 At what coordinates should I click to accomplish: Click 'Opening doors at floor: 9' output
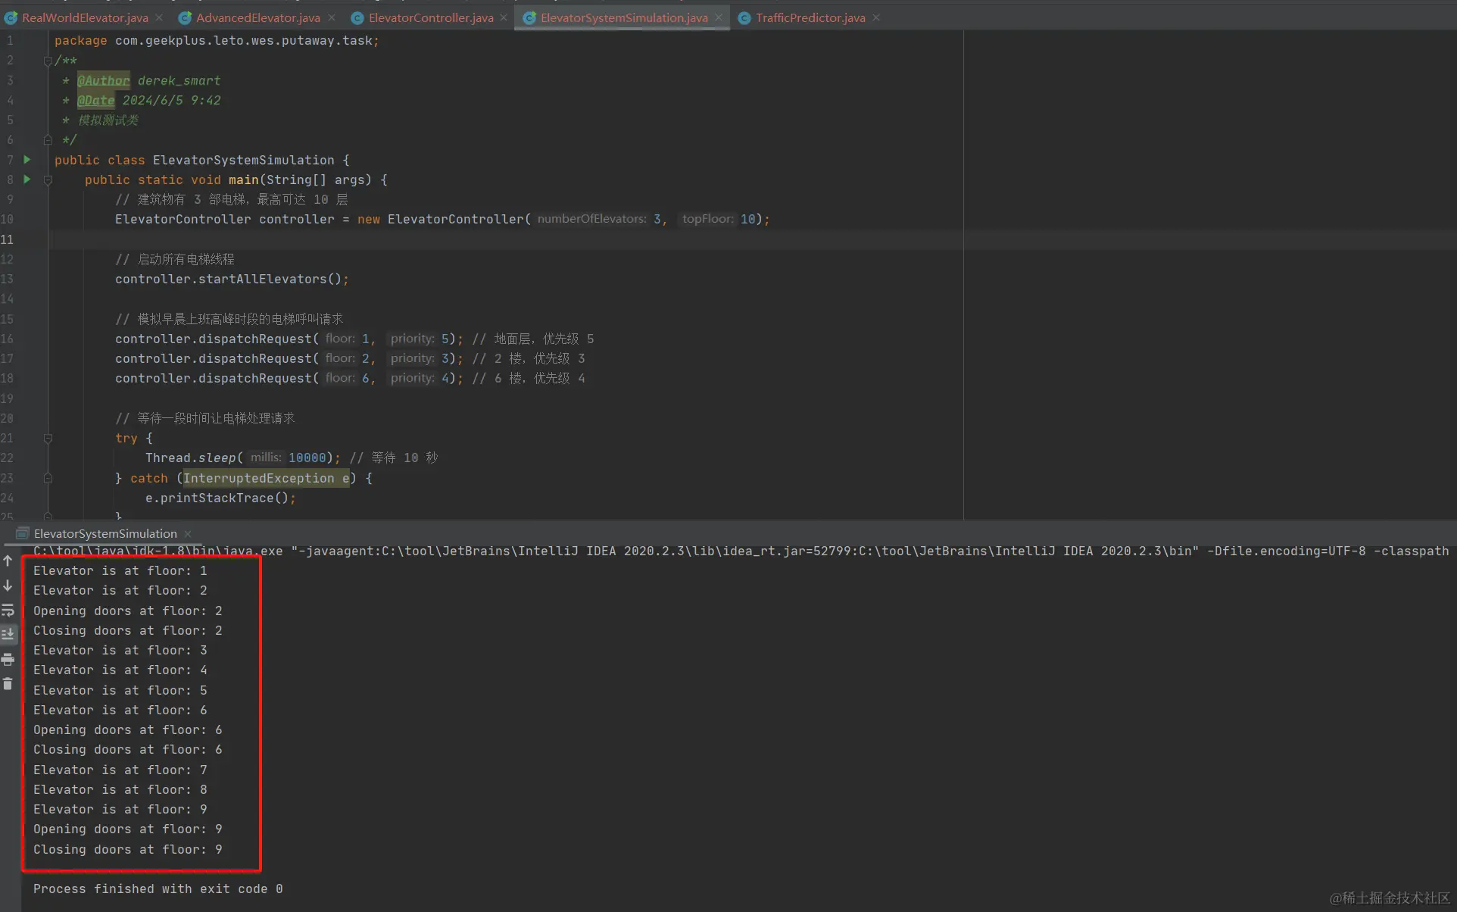(x=127, y=829)
